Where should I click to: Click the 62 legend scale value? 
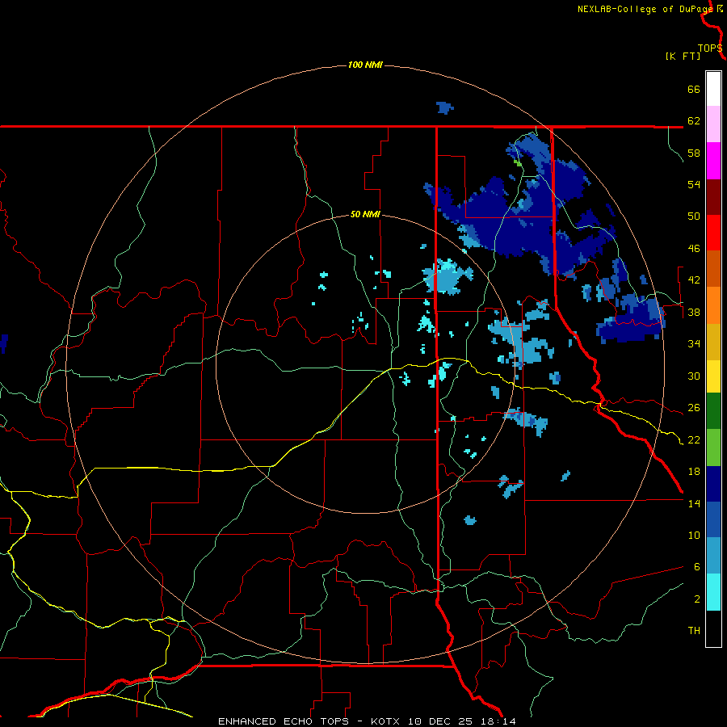(694, 121)
